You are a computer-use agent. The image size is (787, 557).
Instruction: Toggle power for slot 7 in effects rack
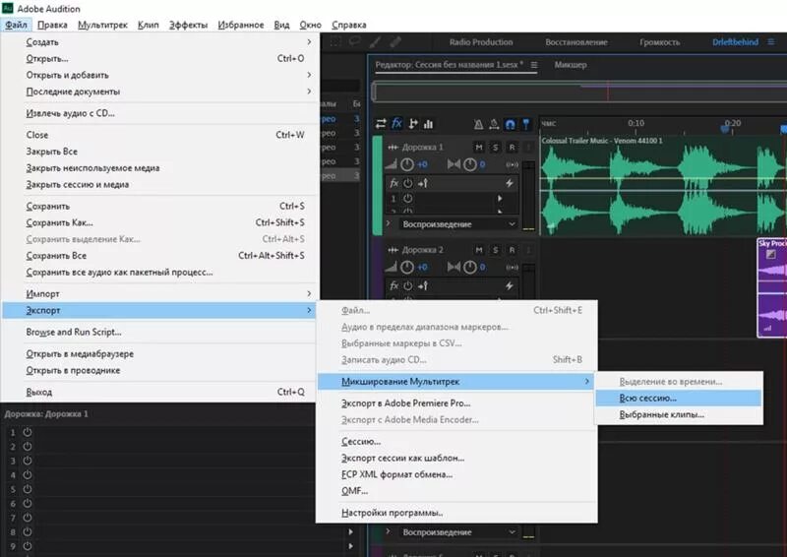coord(28,518)
